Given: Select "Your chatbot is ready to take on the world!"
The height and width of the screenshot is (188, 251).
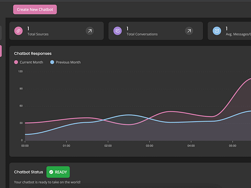Looking at the screenshot, I should coord(47,182).
